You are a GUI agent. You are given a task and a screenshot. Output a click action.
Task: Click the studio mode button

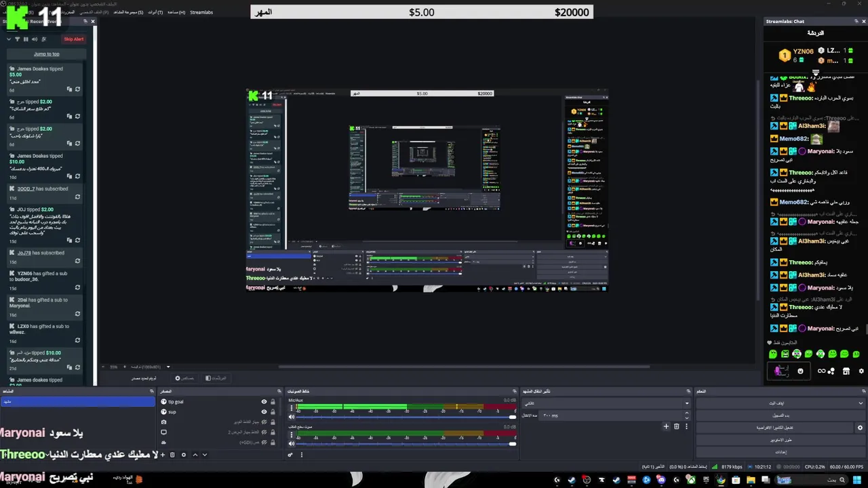point(781,440)
